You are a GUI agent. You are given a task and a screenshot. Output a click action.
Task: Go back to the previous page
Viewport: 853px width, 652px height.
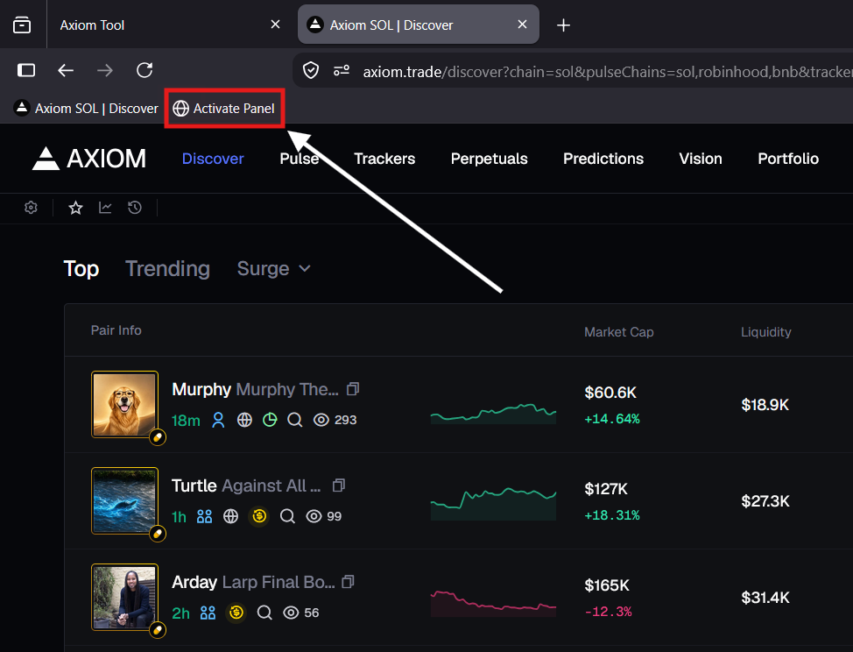point(66,70)
